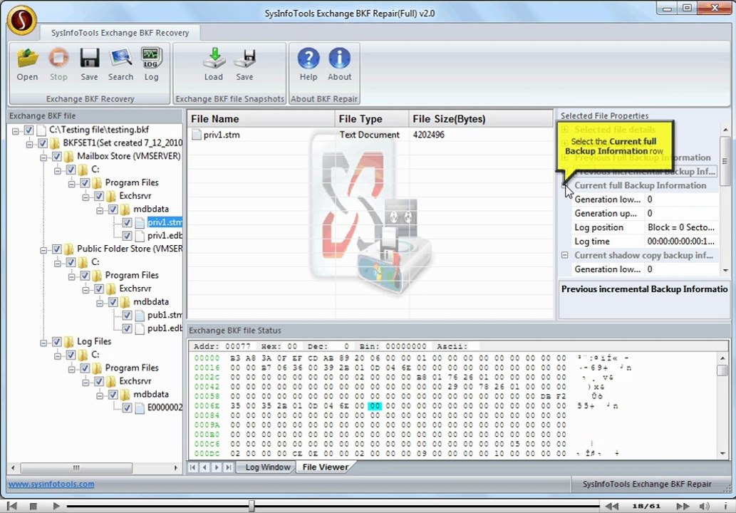The height and width of the screenshot is (513, 736).
Task: Collapse Current shadow copy backup info section
Action: [x=565, y=255]
